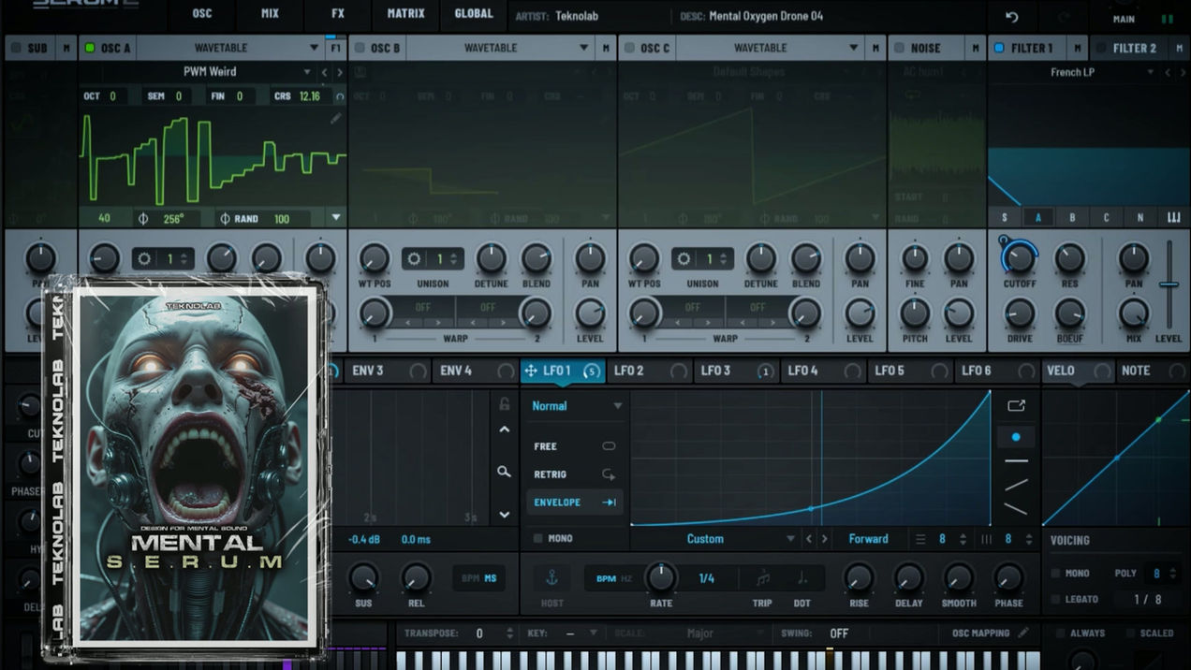Image resolution: width=1191 pixels, height=670 pixels.
Task: Switch to the MATRIX tab
Action: coord(406,14)
